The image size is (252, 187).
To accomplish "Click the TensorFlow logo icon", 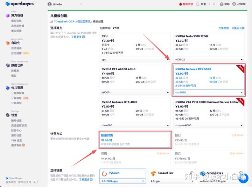I will [154, 173].
